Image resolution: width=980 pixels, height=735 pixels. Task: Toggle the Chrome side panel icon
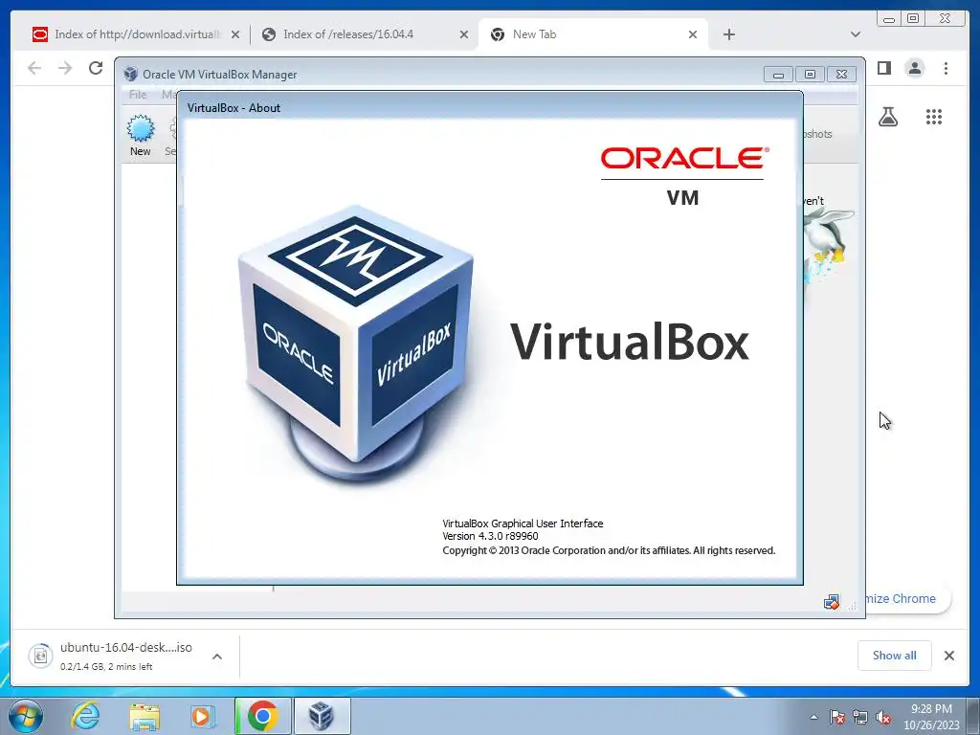coord(883,68)
